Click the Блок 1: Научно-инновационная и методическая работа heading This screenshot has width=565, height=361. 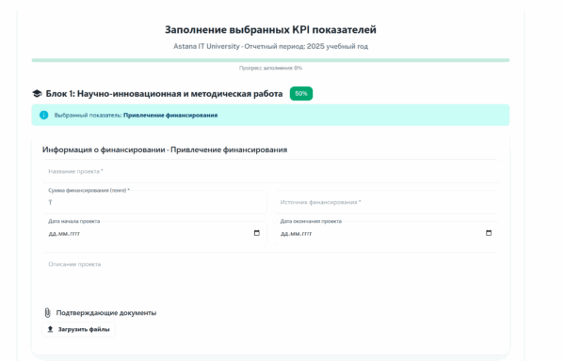click(164, 94)
